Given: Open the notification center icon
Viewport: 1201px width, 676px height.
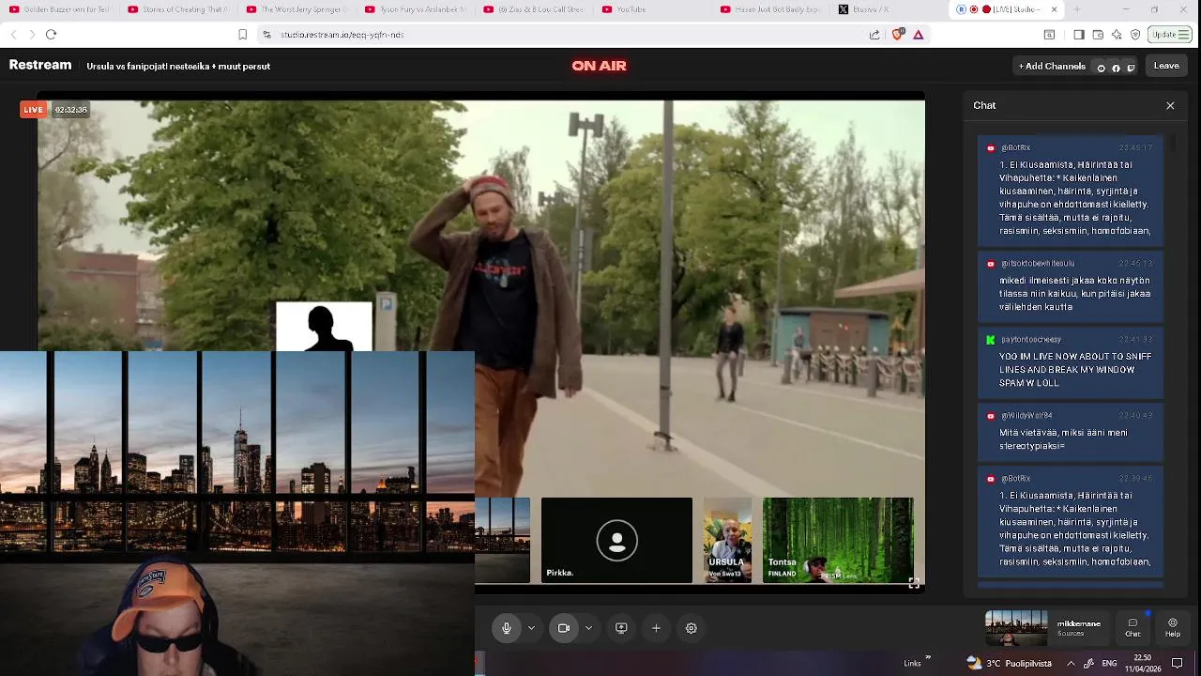Looking at the screenshot, I should pyautogui.click(x=1178, y=663).
